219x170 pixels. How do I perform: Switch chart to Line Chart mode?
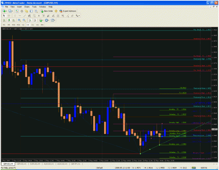tap(14, 20)
